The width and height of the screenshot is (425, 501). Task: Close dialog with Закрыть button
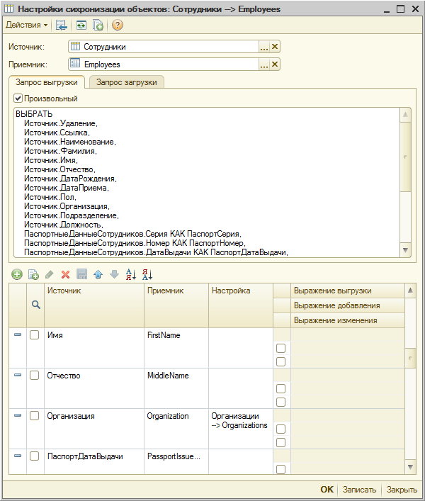(x=402, y=490)
